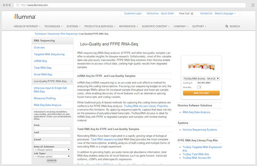Open the Products & Services menu
This screenshot has width=257, height=166.
100,26
